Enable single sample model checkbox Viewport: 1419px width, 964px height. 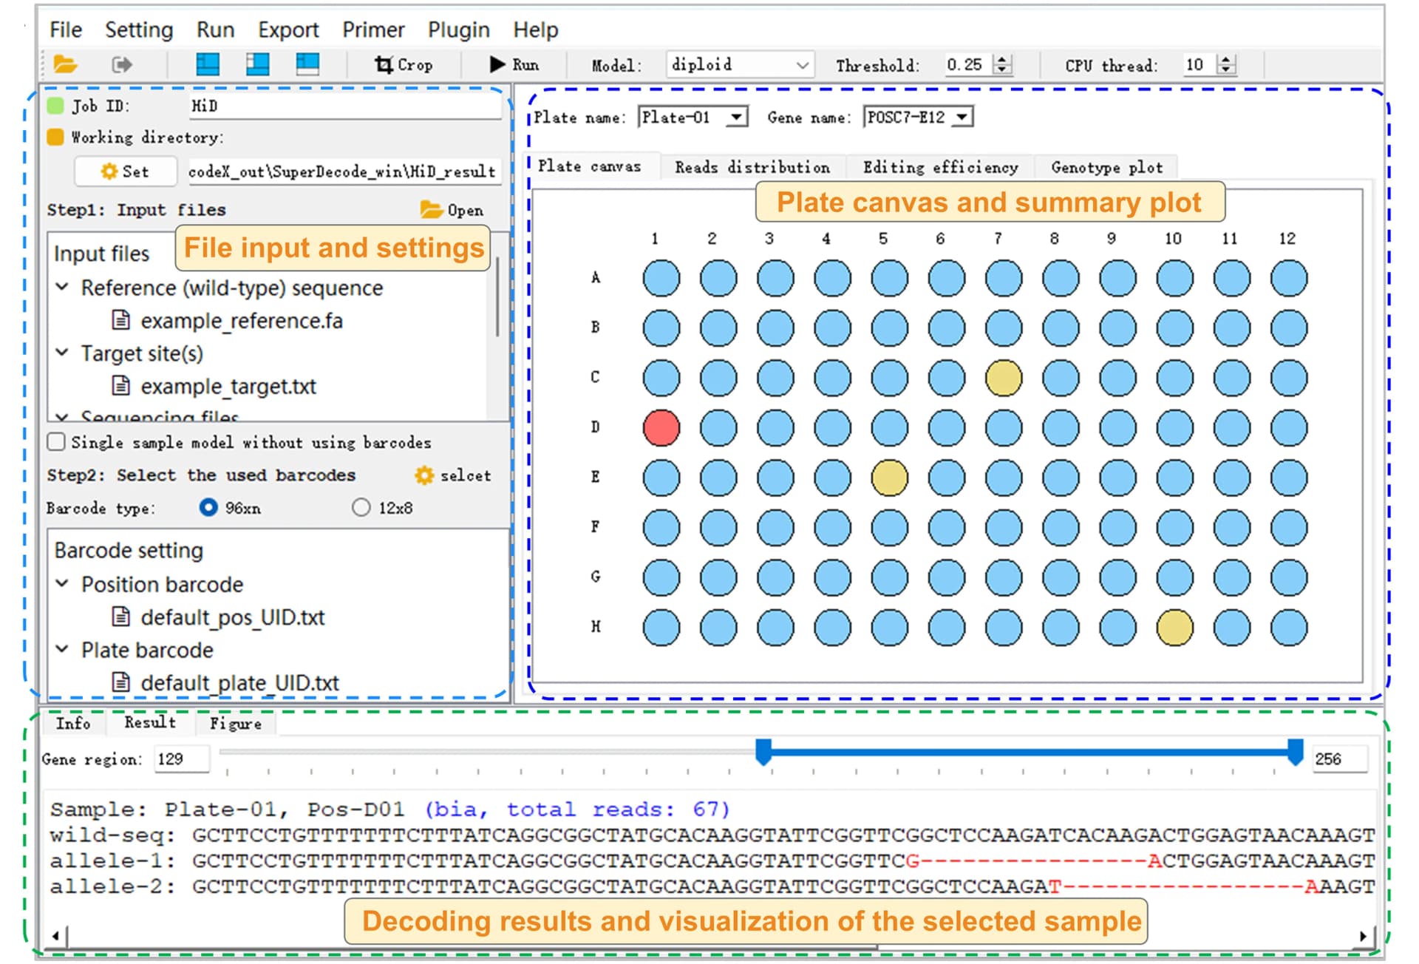click(x=56, y=442)
